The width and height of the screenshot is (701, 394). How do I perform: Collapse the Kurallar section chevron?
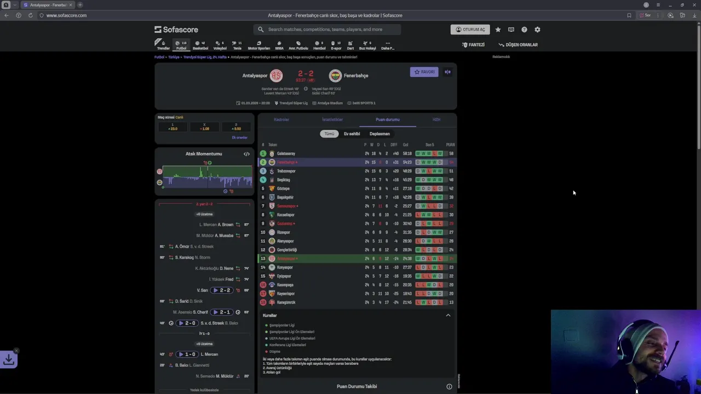pos(448,315)
